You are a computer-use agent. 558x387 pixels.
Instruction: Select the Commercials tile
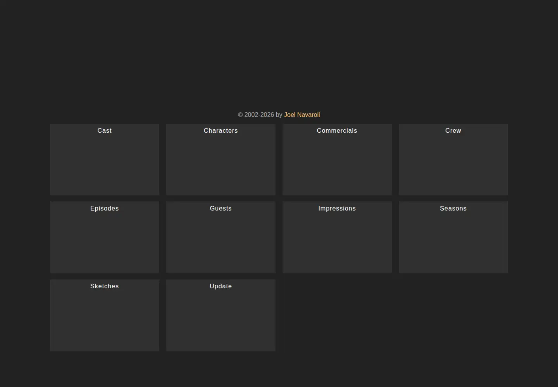pyautogui.click(x=337, y=159)
